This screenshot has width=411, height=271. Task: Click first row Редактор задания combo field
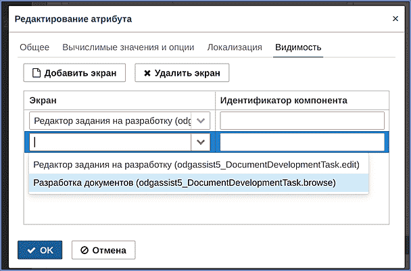tap(110, 121)
